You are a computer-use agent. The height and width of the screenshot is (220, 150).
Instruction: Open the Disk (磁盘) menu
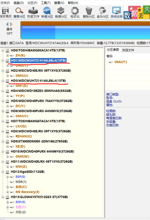[19, 3]
